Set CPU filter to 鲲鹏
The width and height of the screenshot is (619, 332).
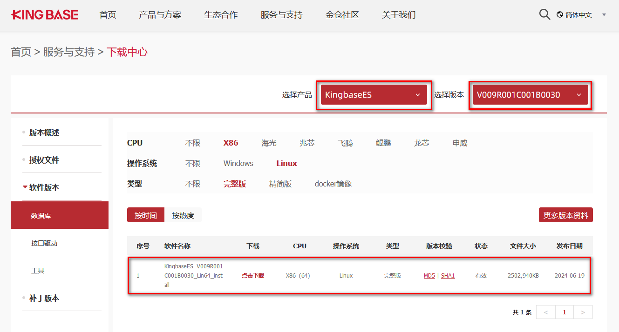pyautogui.click(x=383, y=143)
